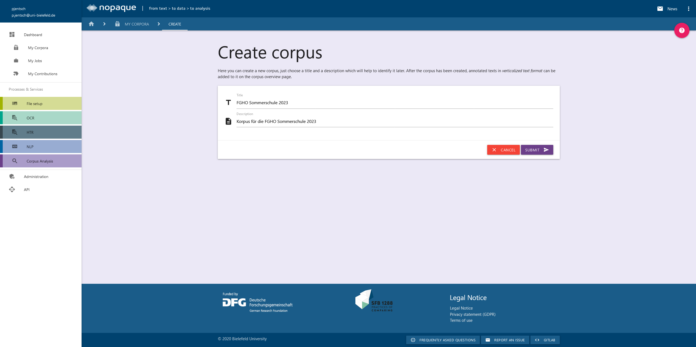This screenshot has height=347, width=696.
Task: Go to My Corpora in sidebar
Action: (x=41, y=47)
